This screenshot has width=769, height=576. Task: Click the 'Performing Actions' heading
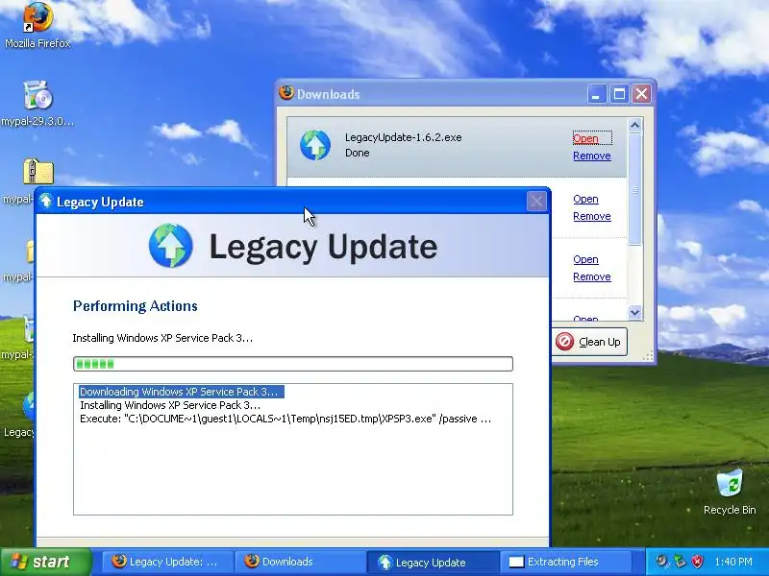pyautogui.click(x=136, y=306)
